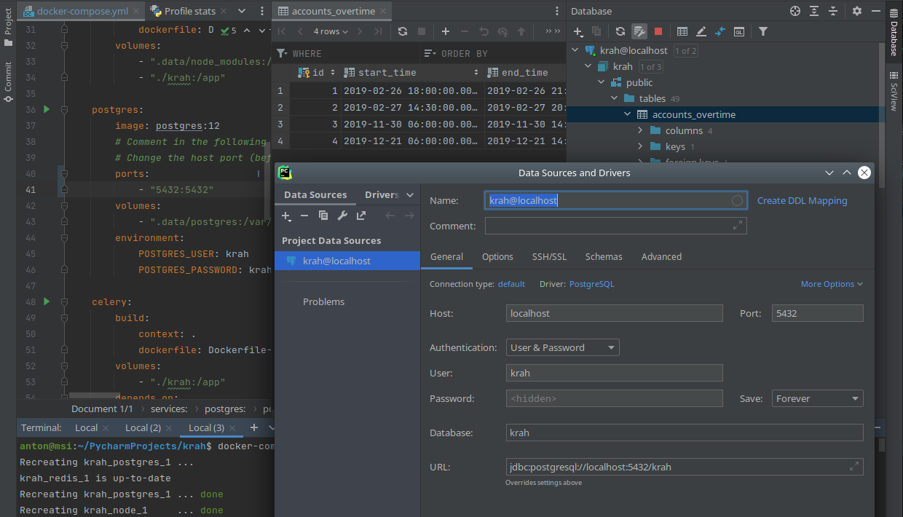Viewport: 903px width, 517px height.
Task: Add a row to accounts_overtime table
Action: pos(446,31)
